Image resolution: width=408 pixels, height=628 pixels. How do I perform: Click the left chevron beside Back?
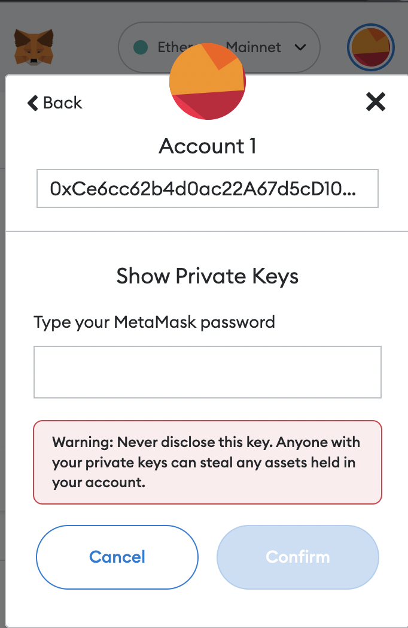click(33, 103)
